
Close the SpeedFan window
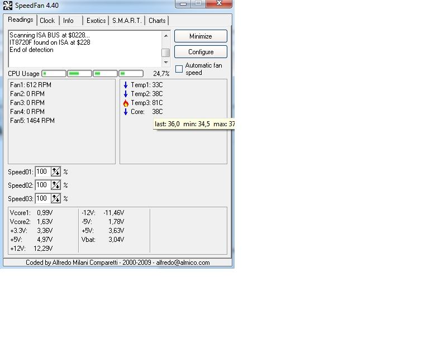click(x=219, y=3)
